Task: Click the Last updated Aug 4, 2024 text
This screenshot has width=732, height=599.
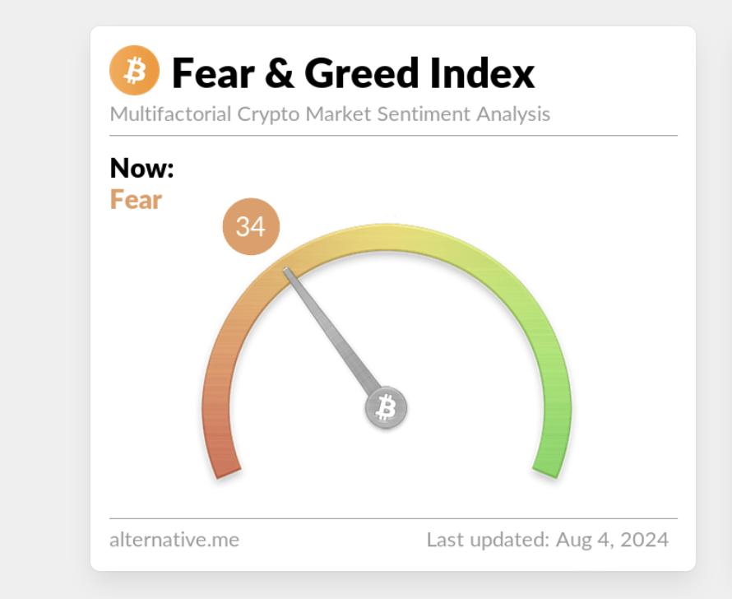Action: point(548,540)
